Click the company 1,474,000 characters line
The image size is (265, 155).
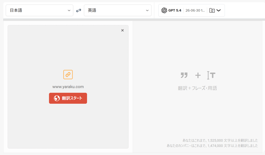[x=212, y=146]
